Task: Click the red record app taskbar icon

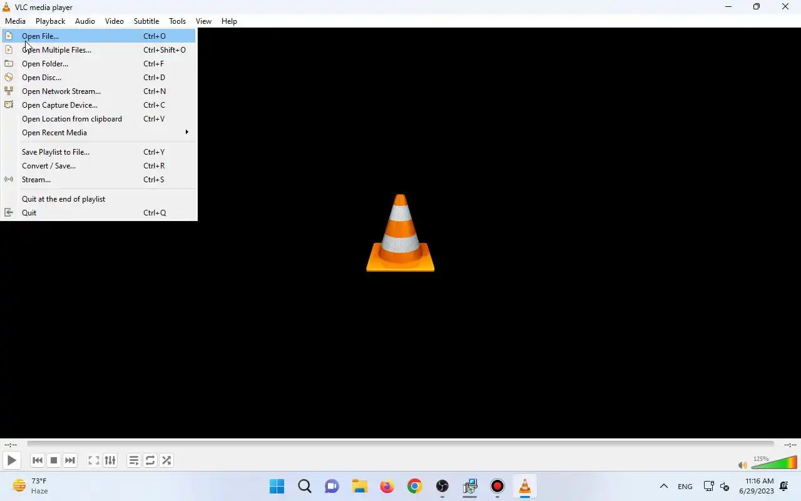Action: [497, 487]
